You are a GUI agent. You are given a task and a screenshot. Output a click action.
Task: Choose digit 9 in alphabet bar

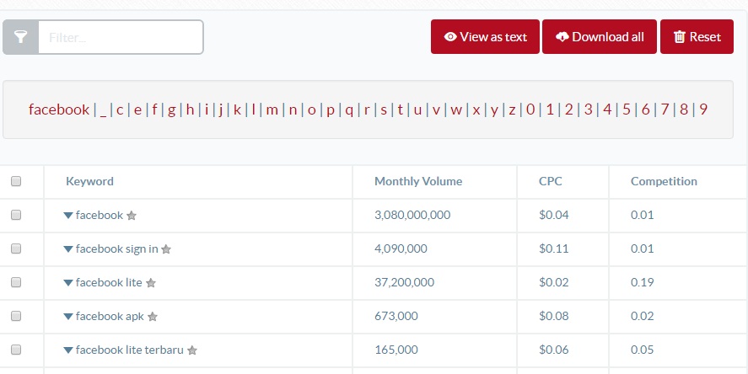(703, 110)
